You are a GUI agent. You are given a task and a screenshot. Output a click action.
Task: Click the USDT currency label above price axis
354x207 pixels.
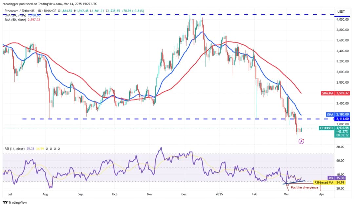click(x=342, y=11)
